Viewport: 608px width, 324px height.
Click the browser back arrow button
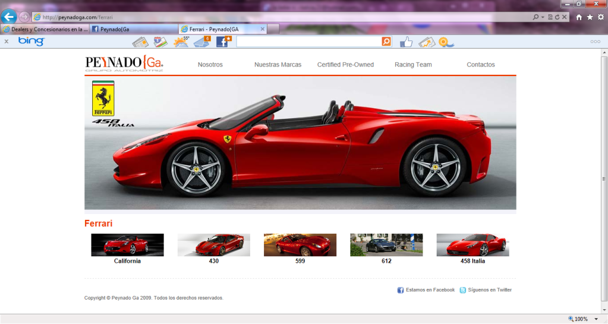(x=8, y=17)
